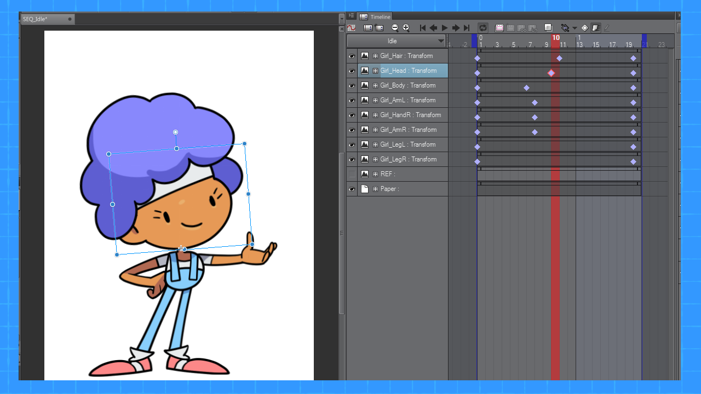
Task: Select the Girl_ArmR : Transform track
Action: 409,130
